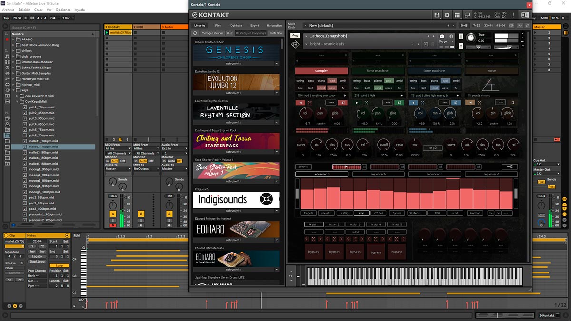Toggle track 3 activator button
Image resolution: width=571 pixels, height=321 pixels.
click(169, 214)
